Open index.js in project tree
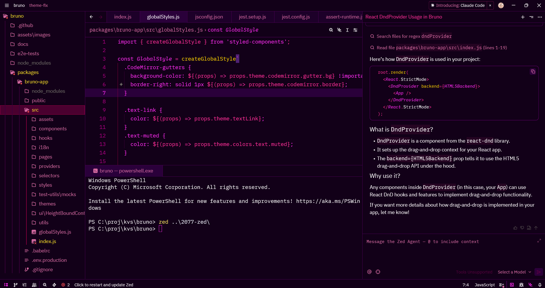 43,241
